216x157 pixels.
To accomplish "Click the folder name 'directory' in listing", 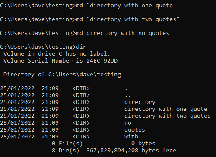I will [140, 102].
